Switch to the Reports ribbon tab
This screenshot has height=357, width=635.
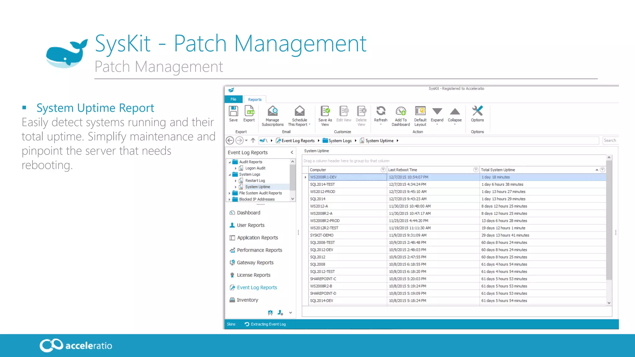click(255, 99)
